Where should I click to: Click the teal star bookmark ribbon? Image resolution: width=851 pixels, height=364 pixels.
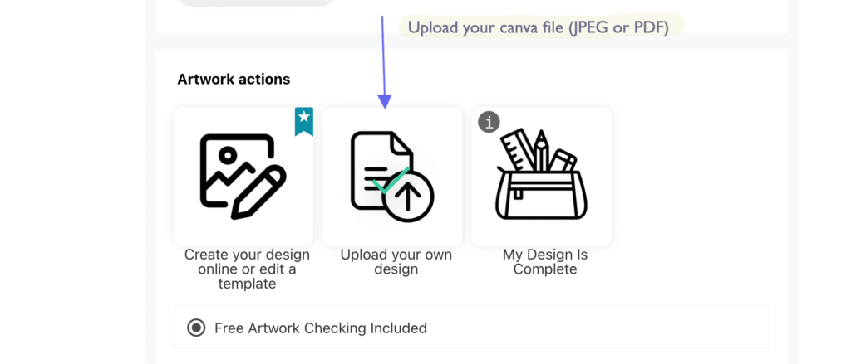point(303,120)
